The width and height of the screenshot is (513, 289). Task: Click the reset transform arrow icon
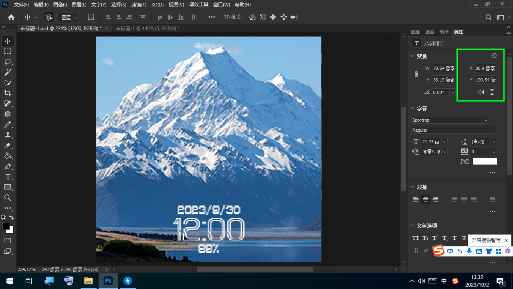[494, 56]
